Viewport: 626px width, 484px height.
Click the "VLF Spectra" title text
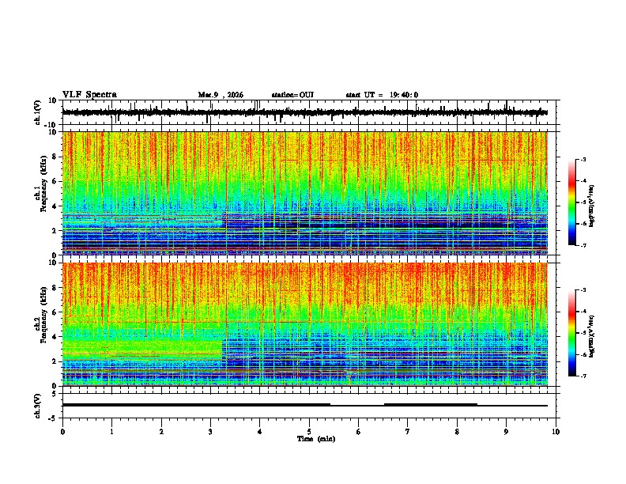(x=89, y=95)
